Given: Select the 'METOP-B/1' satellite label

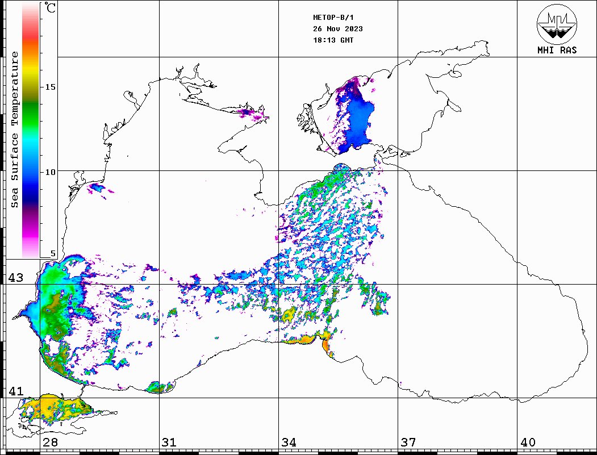Looking at the screenshot, I should click(x=333, y=18).
